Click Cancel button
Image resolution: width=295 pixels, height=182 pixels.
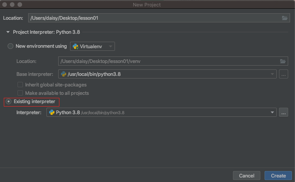[246, 176]
